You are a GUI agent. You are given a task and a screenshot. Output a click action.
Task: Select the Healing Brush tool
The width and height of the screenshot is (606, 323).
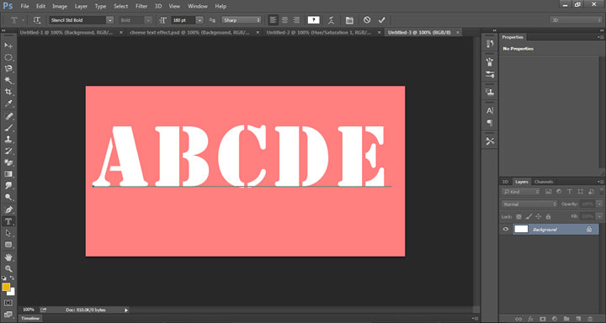(x=8, y=116)
